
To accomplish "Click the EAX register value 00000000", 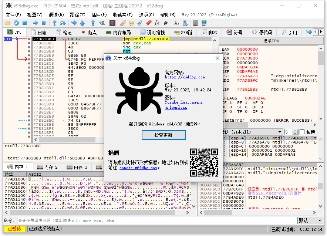I will point(247,50).
